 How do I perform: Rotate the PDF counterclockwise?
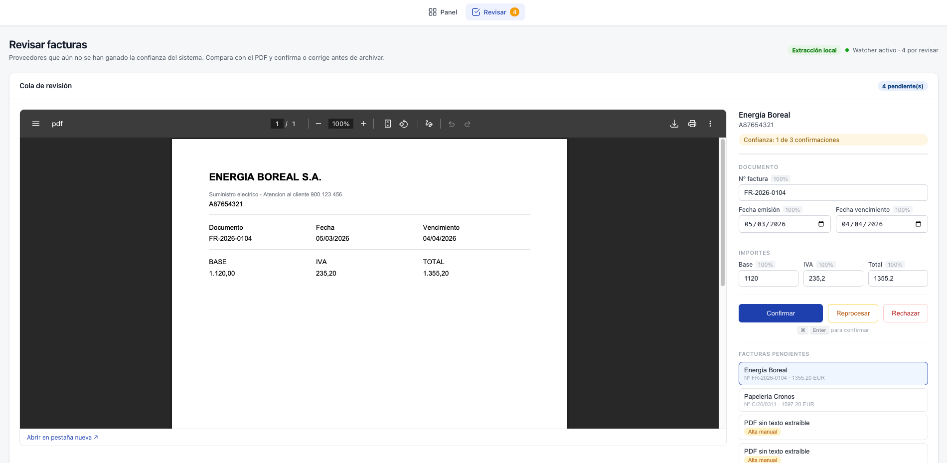pos(404,124)
